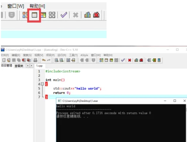
Task: Click the Print icon in Dev-C++ toolbar
Action: [x=35, y=60]
